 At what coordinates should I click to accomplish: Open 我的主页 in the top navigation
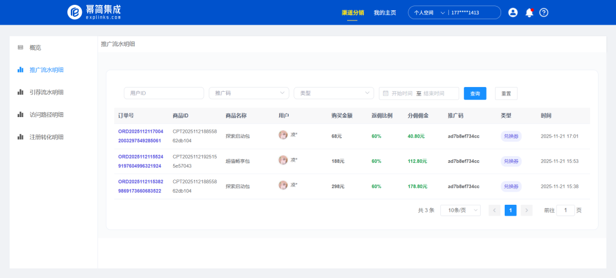point(384,13)
